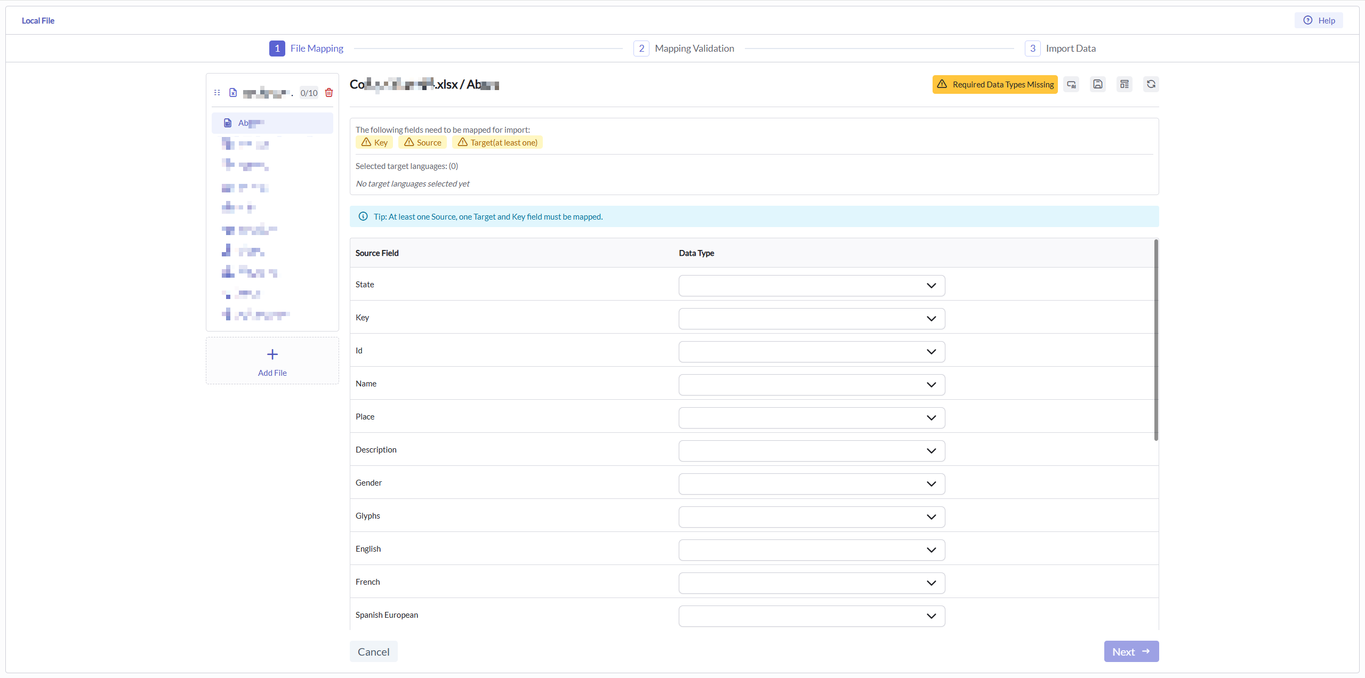1365x678 pixels.
Task: Click the Next button
Action: (x=1131, y=651)
